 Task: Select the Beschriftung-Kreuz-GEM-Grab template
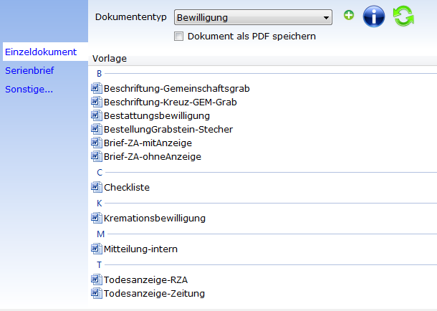[x=171, y=102]
